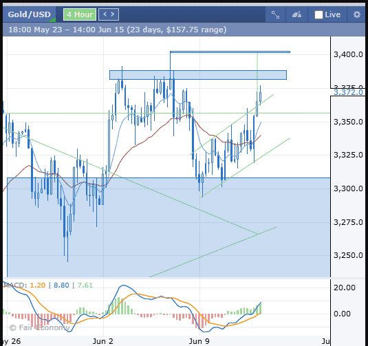The height and width of the screenshot is (346, 368).
Task: Click the MACD value 8.80
Action: (x=61, y=285)
